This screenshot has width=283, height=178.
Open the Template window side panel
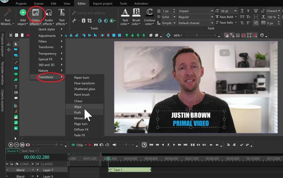point(2,73)
